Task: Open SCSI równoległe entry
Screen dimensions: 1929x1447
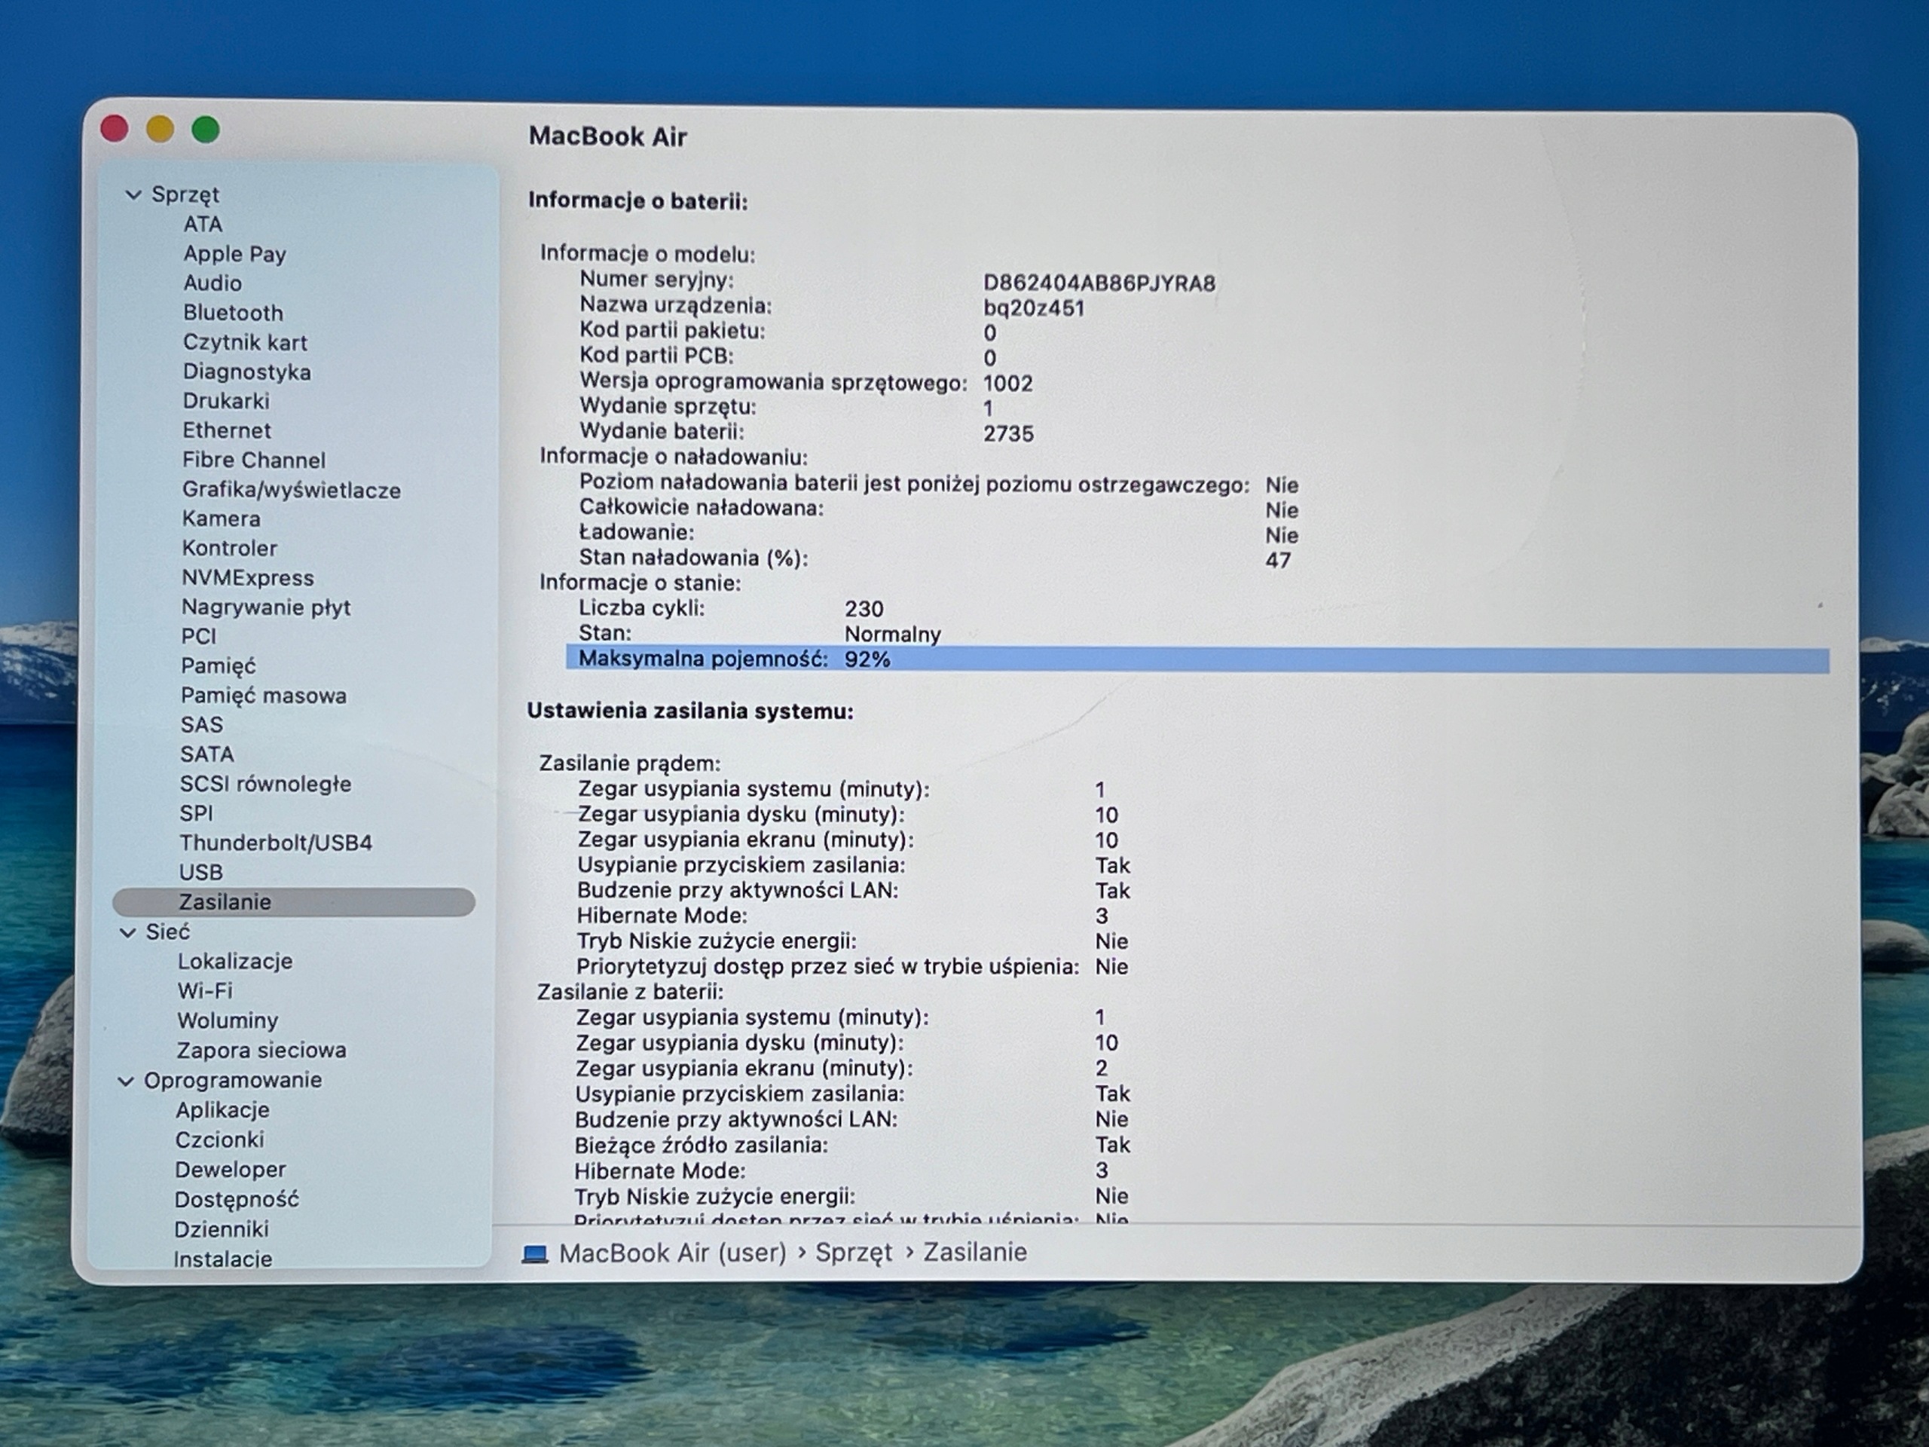Action: 265,783
